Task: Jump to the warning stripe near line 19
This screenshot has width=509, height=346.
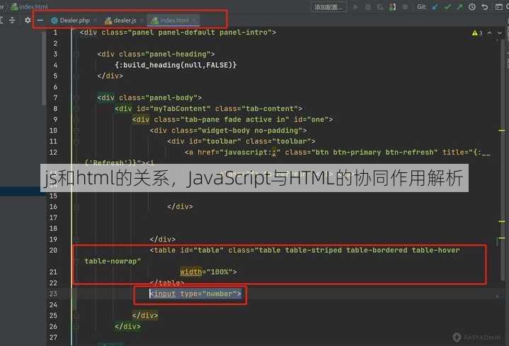Action: (x=502, y=238)
